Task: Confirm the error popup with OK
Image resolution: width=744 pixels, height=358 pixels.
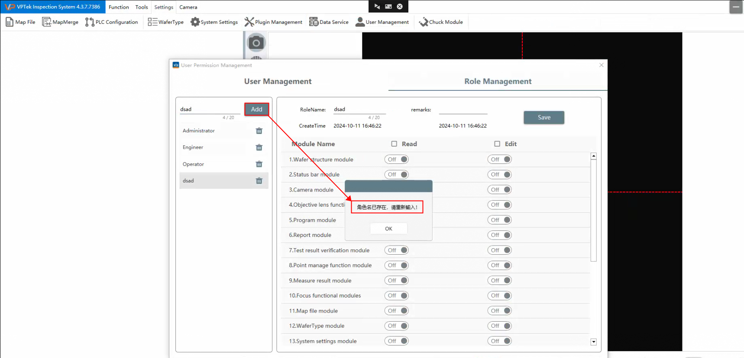Action: 388,229
